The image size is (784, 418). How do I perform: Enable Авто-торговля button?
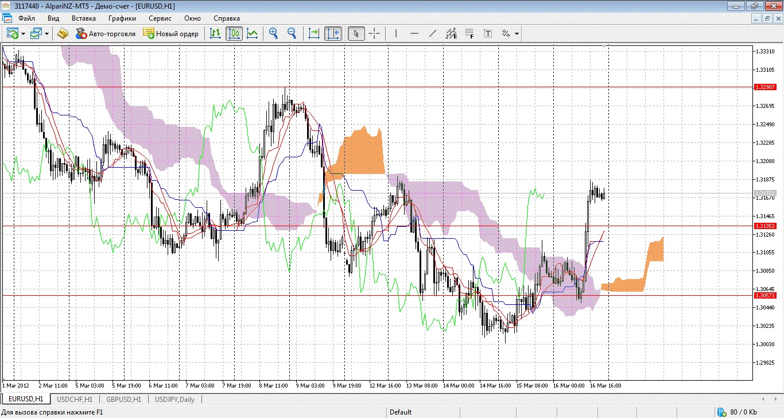tap(106, 33)
